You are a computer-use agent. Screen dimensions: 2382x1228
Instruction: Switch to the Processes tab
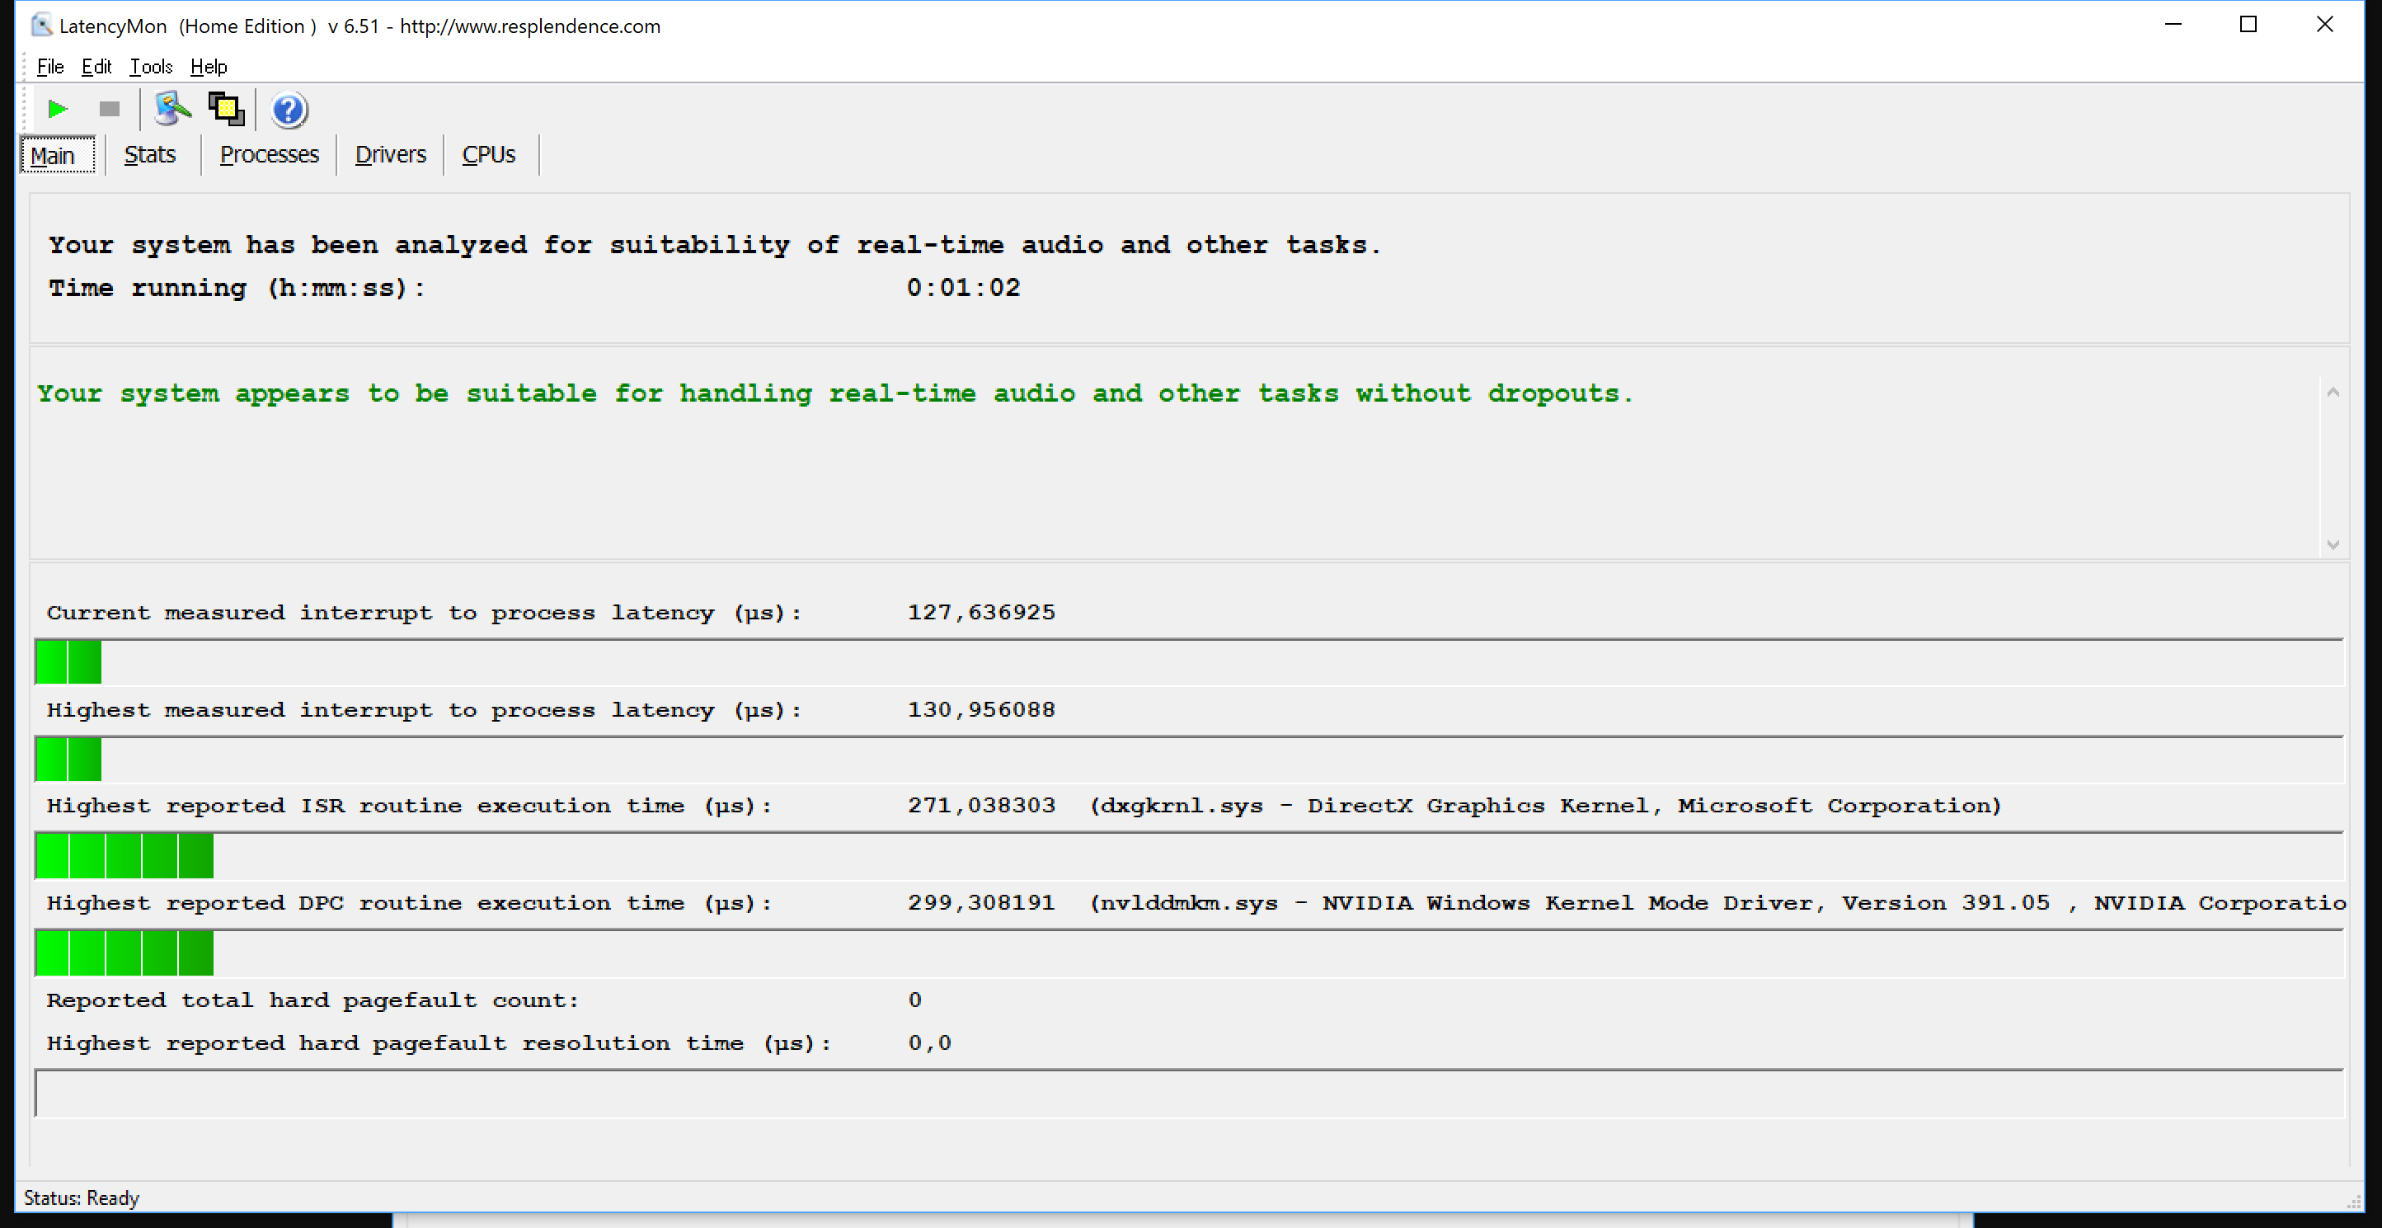pyautogui.click(x=269, y=154)
